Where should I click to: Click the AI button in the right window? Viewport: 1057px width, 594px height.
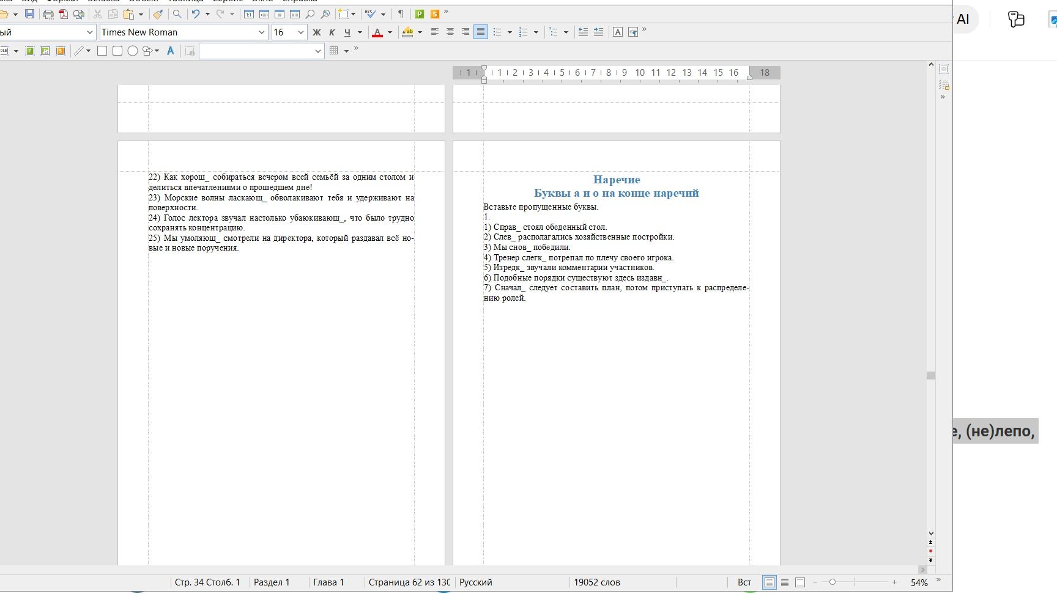point(963,20)
